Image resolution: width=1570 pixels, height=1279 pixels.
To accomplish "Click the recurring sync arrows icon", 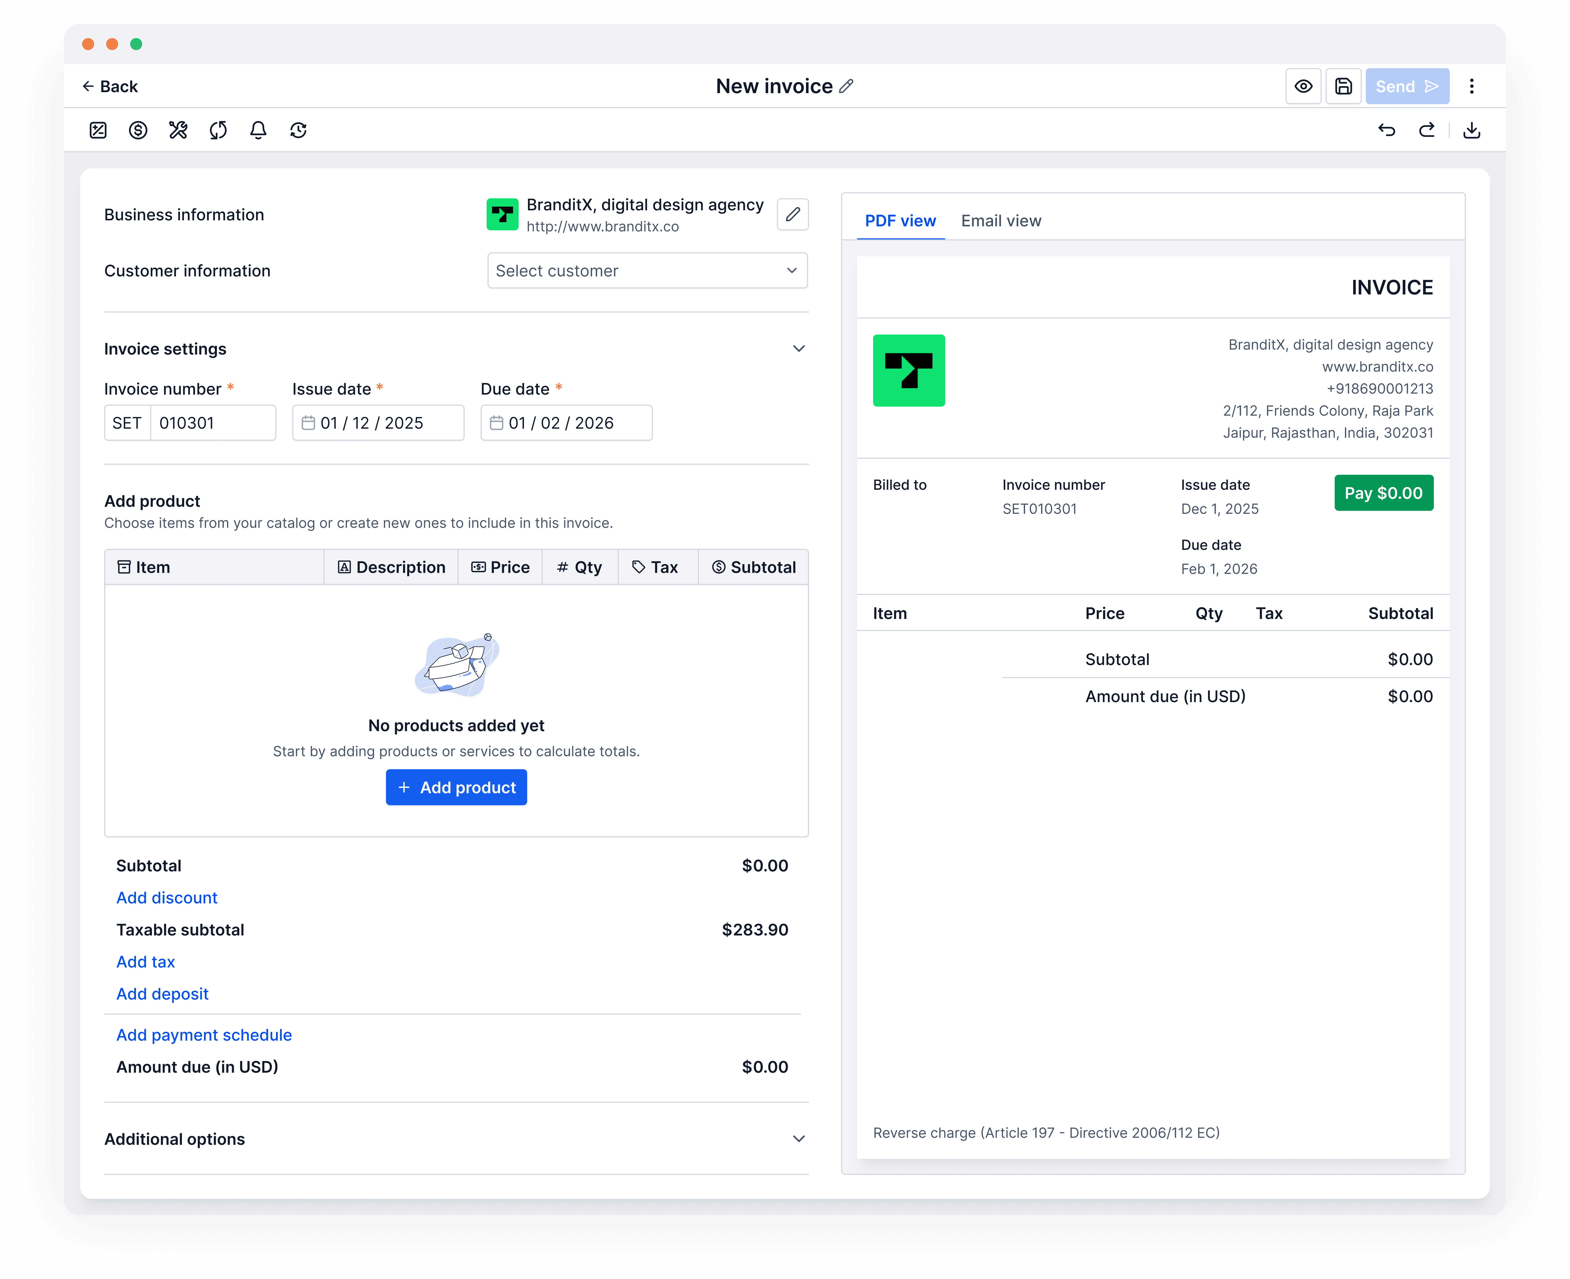I will [x=218, y=130].
